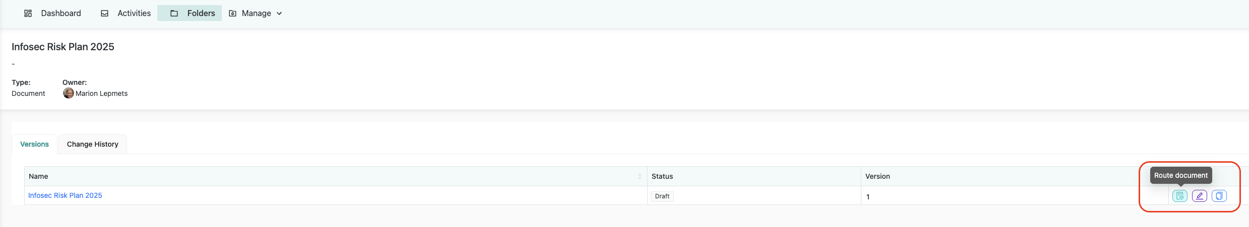Click the Folders label in navigation
This screenshot has width=1249, height=227.
point(201,14)
